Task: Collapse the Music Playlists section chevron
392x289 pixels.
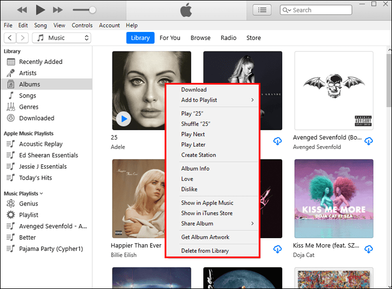Action: [41, 193]
